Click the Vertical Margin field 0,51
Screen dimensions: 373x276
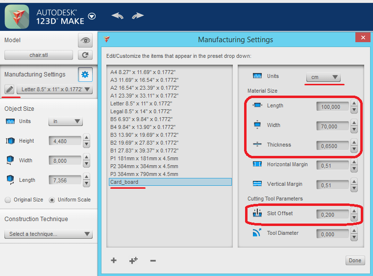[x=332, y=185]
